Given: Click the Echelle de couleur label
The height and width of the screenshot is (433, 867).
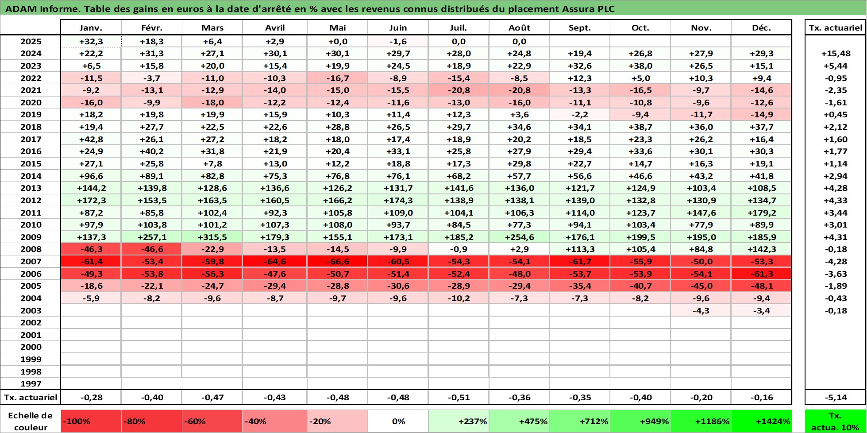Looking at the screenshot, I should tap(31, 421).
